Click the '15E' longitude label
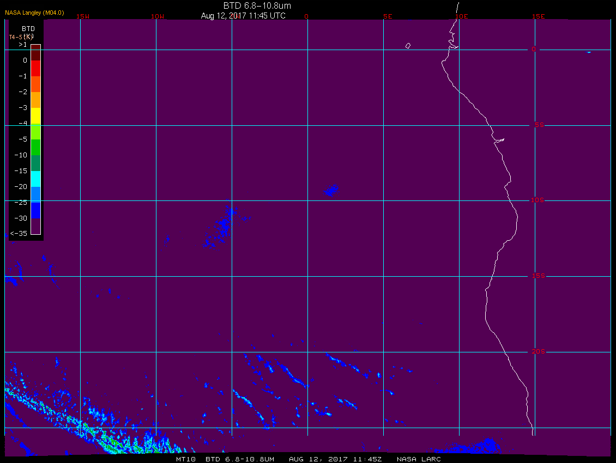Screen dimensions: 616x463 pos(538,16)
